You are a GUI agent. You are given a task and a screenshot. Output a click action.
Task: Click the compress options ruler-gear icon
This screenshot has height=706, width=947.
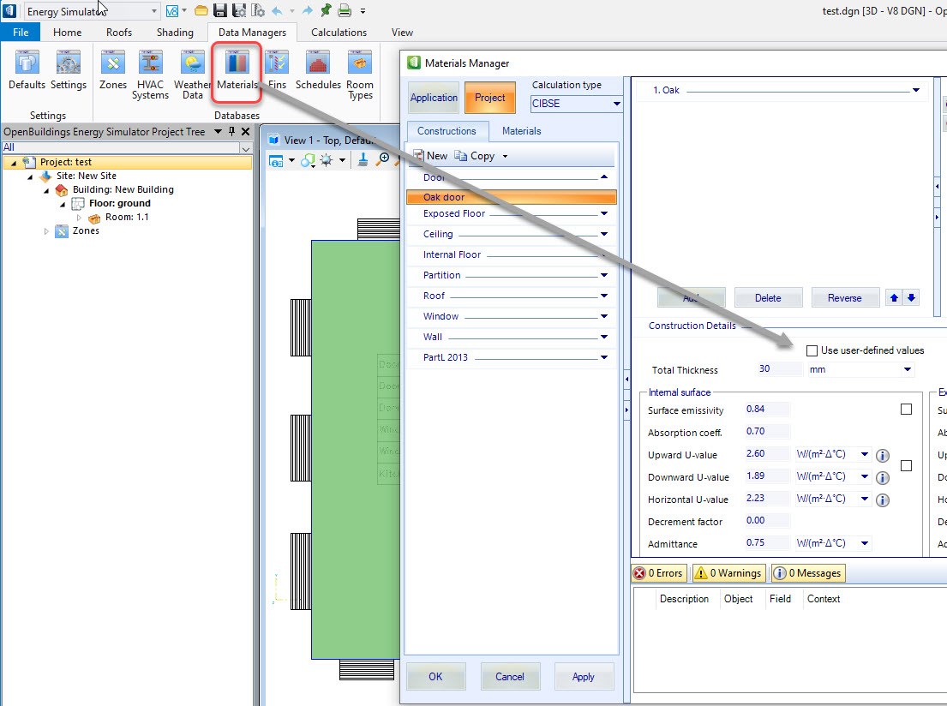tap(258, 10)
